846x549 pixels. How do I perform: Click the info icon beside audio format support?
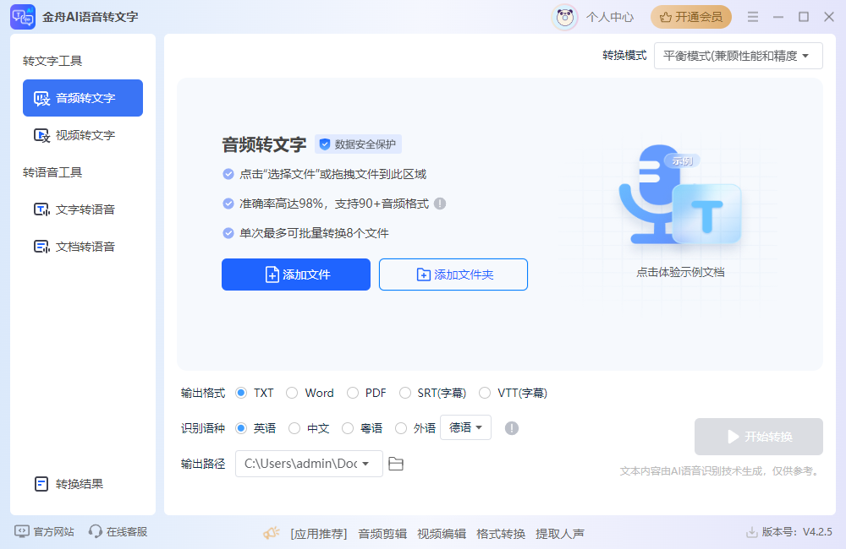pyautogui.click(x=440, y=202)
